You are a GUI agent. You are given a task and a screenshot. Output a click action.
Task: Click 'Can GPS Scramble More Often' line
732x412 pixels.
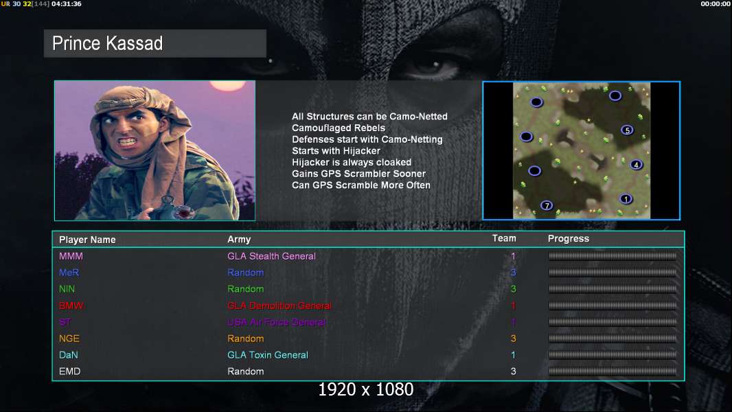[361, 185]
